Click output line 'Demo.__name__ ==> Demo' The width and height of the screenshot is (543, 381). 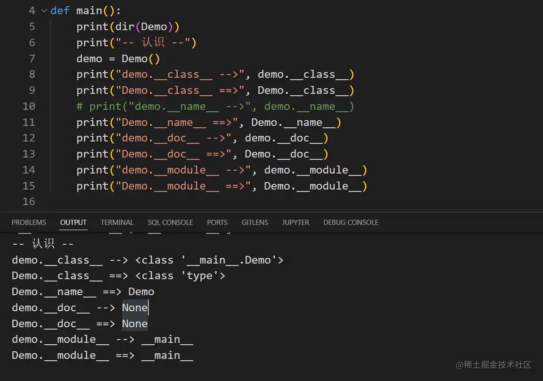pyautogui.click(x=83, y=292)
